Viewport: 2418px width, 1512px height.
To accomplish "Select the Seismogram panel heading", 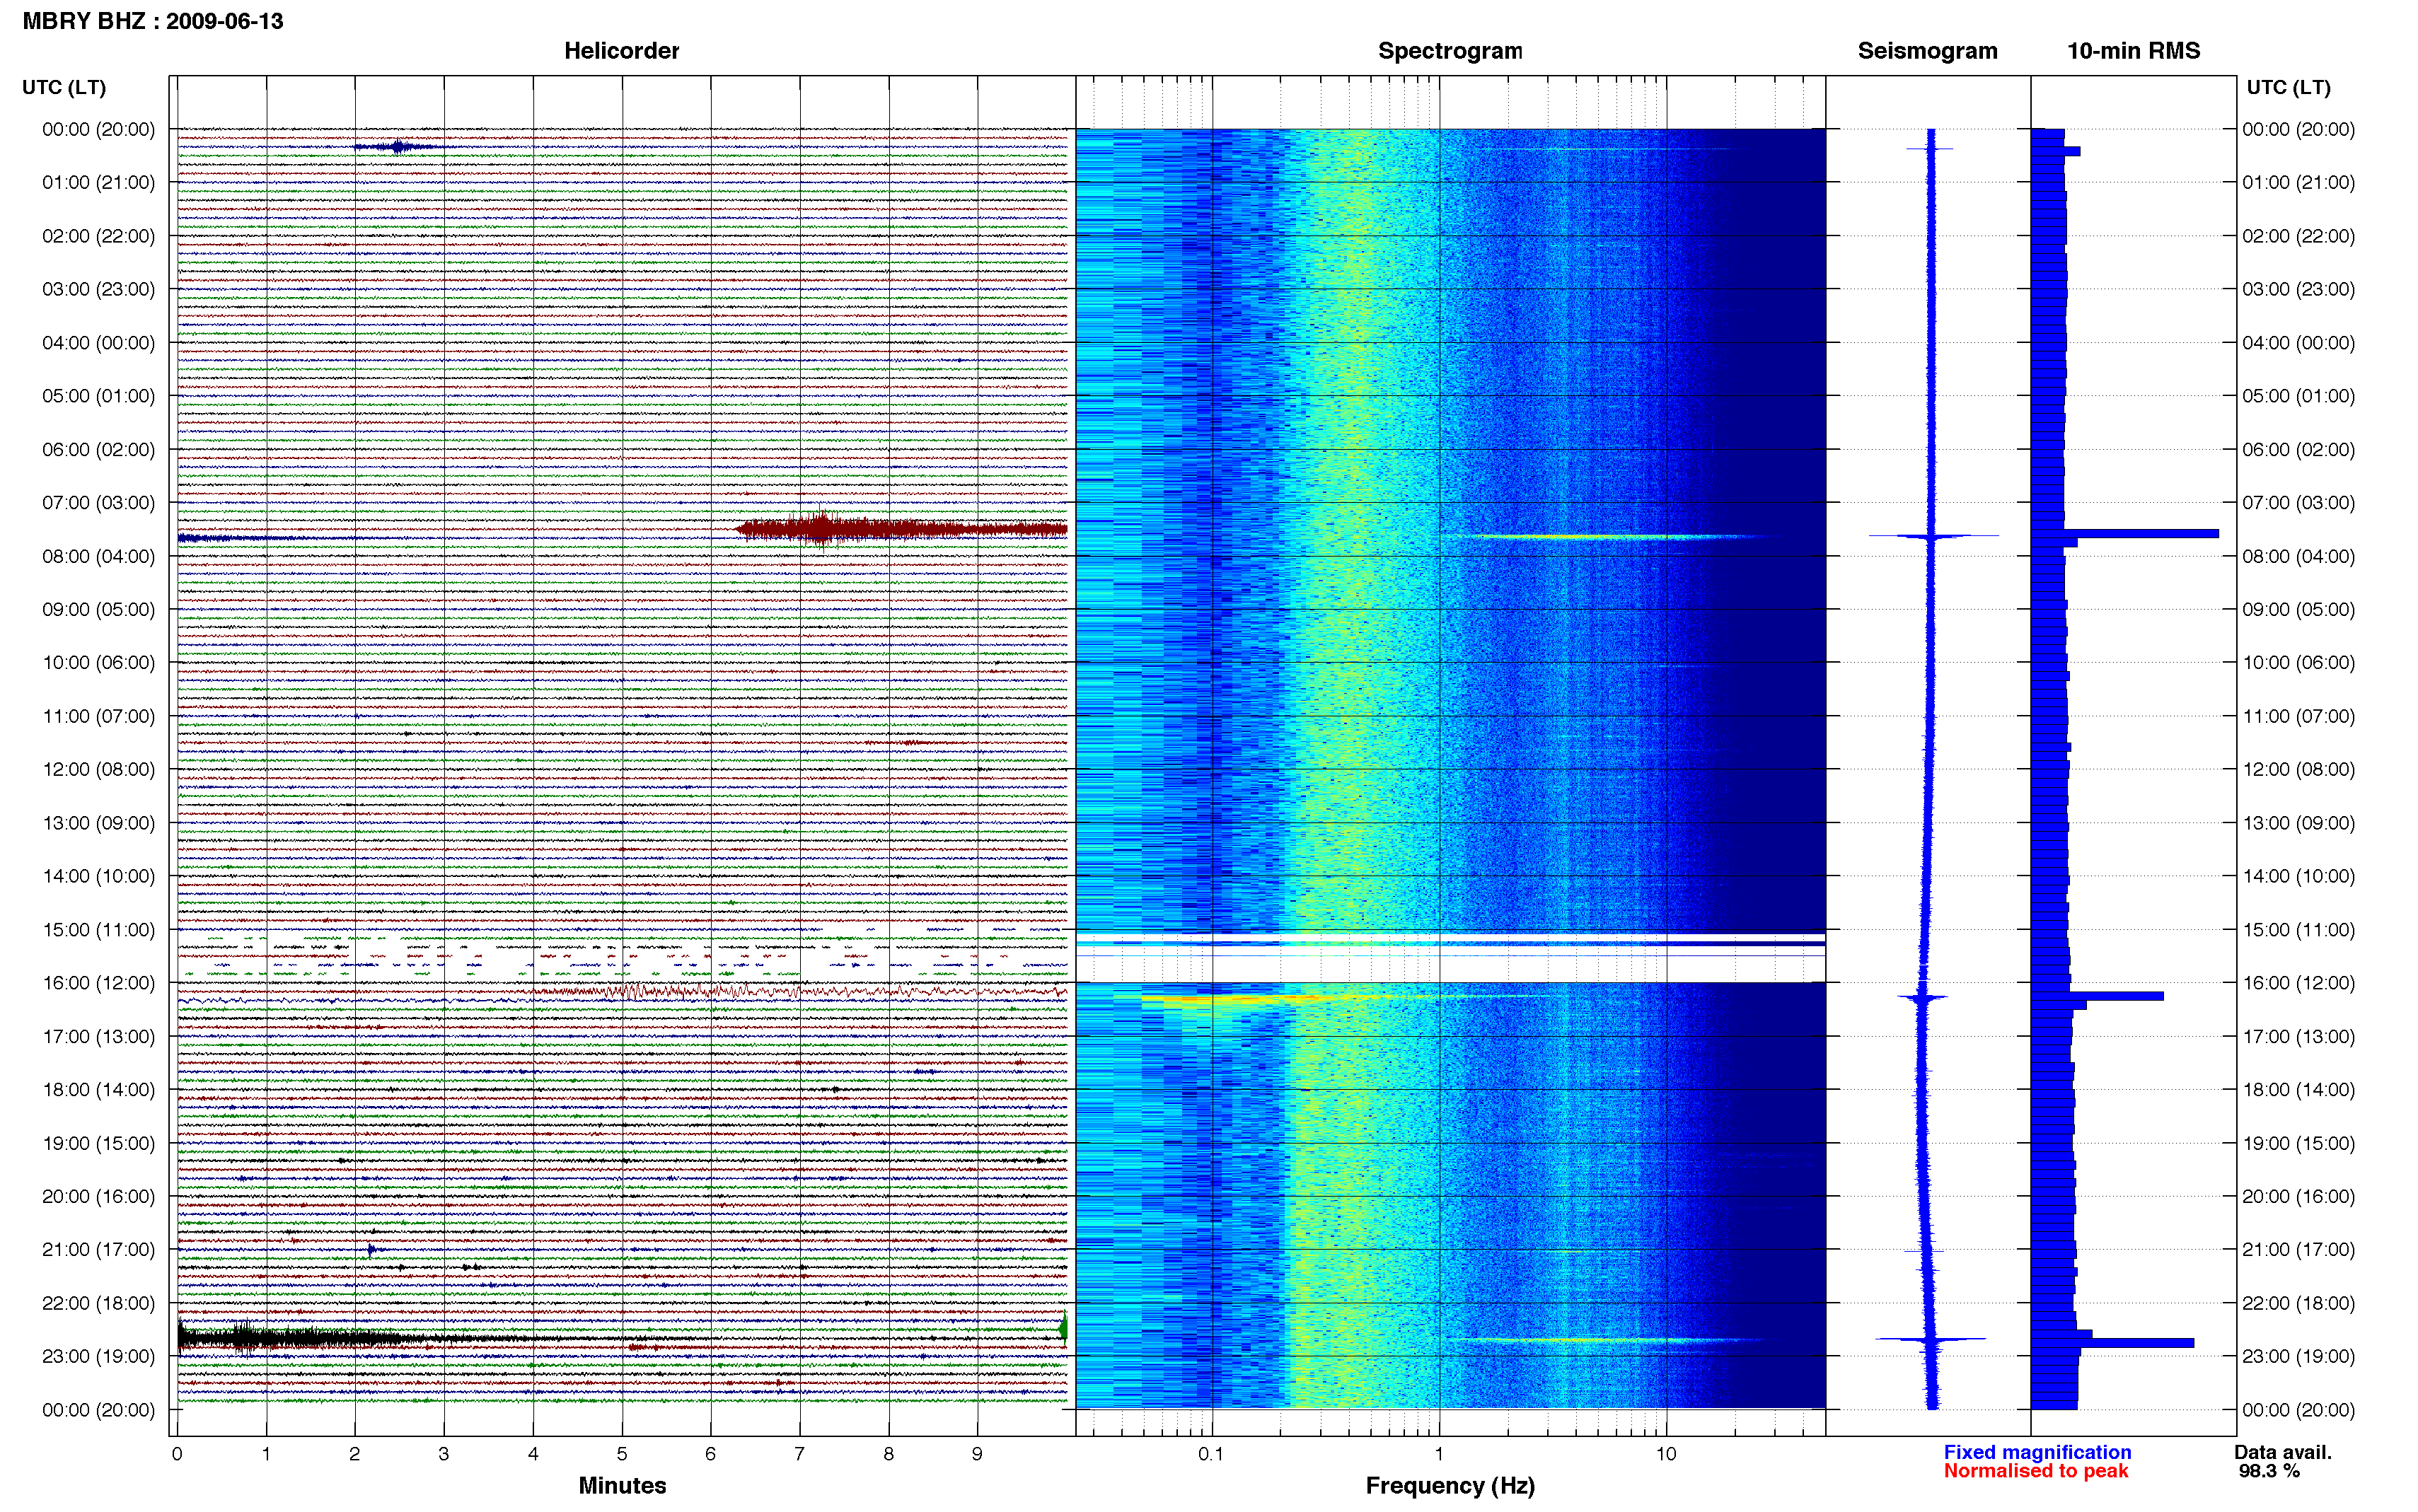I will (1927, 51).
